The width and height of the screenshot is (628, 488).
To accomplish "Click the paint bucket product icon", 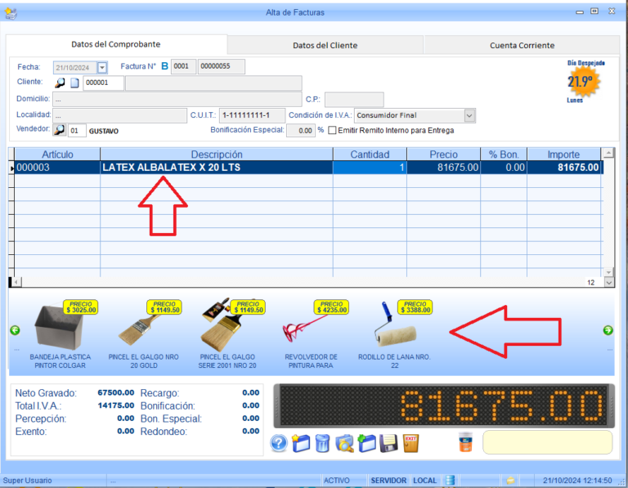I will coord(465,442).
